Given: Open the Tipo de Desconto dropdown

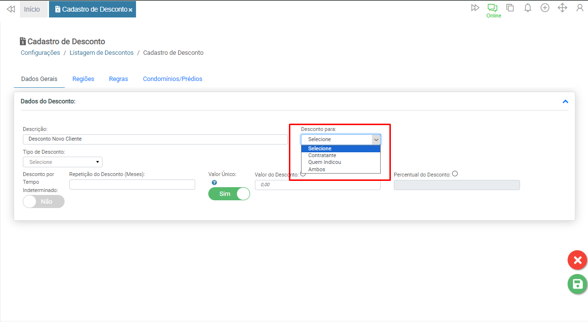Looking at the screenshot, I should 63,162.
